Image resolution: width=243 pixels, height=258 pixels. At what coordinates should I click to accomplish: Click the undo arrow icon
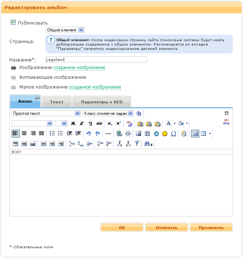tap(89, 134)
